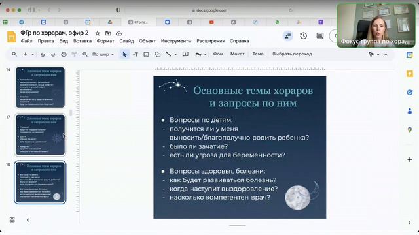Click Выбрать переход button
The image size is (419, 235).
click(x=292, y=54)
